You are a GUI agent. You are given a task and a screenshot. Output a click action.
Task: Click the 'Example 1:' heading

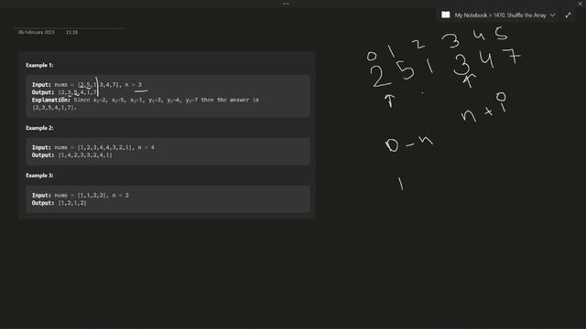point(39,65)
